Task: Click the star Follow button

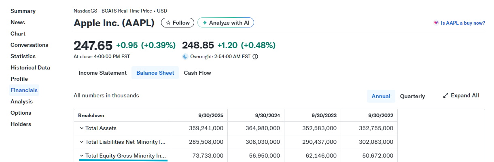Action: pyautogui.click(x=178, y=23)
